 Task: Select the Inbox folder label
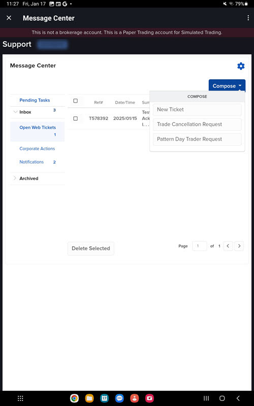coord(25,112)
